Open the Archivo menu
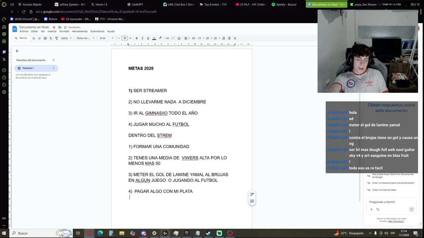 24,31
